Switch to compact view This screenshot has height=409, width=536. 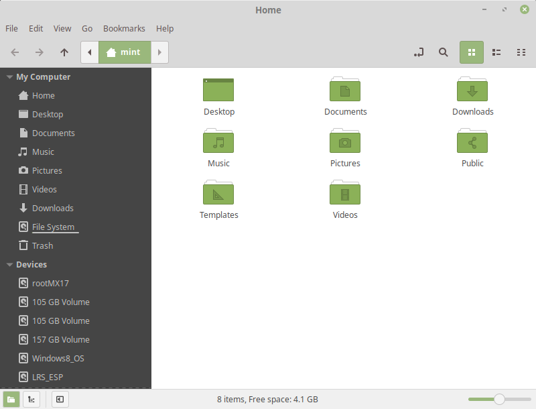(x=521, y=52)
